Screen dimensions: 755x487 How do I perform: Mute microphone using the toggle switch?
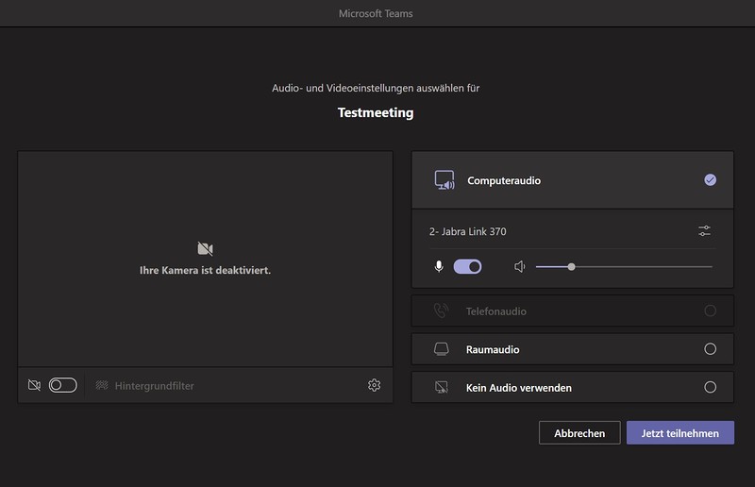[467, 267]
